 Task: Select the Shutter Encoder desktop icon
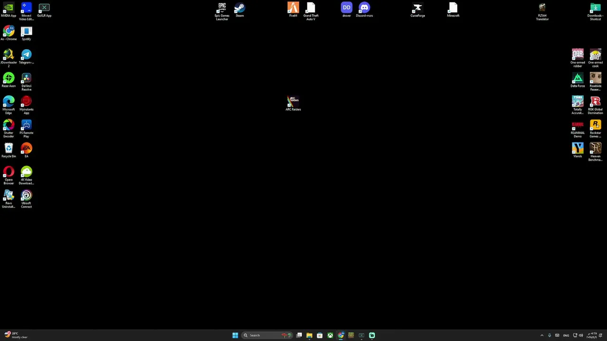tap(9, 129)
